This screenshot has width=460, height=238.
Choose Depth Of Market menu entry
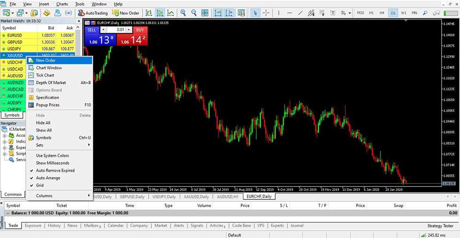click(59, 83)
